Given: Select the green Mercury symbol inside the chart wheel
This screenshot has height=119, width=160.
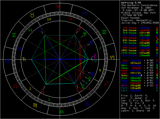Looking at the screenshot, I should pos(83,86).
